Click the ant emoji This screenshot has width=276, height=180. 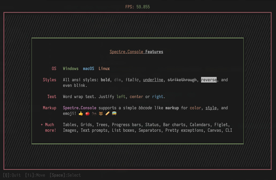coord(94,114)
